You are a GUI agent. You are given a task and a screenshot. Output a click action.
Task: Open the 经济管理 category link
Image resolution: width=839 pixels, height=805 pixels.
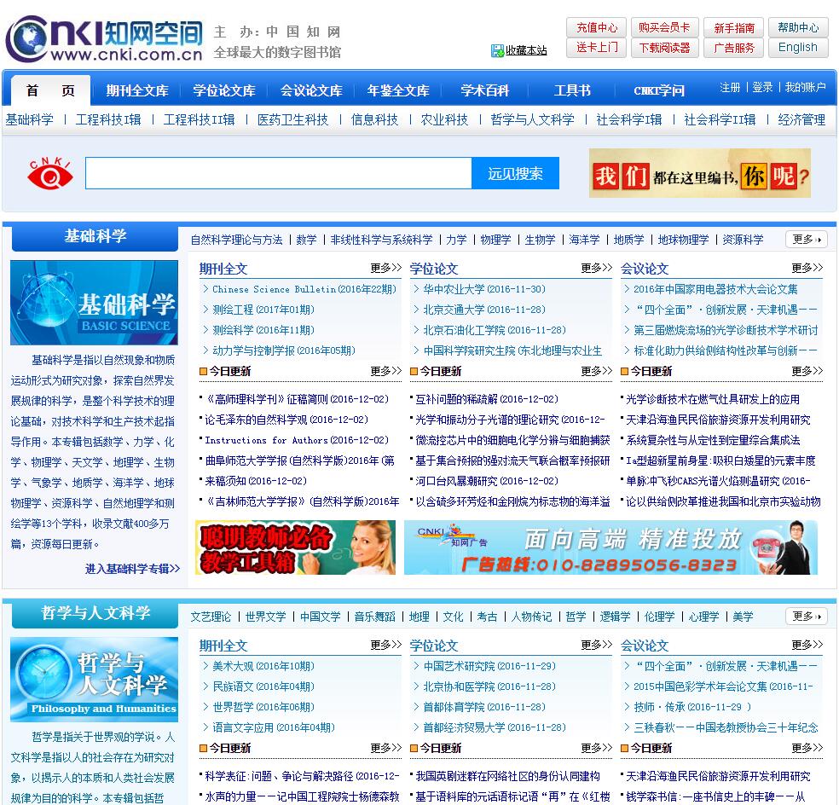click(801, 119)
